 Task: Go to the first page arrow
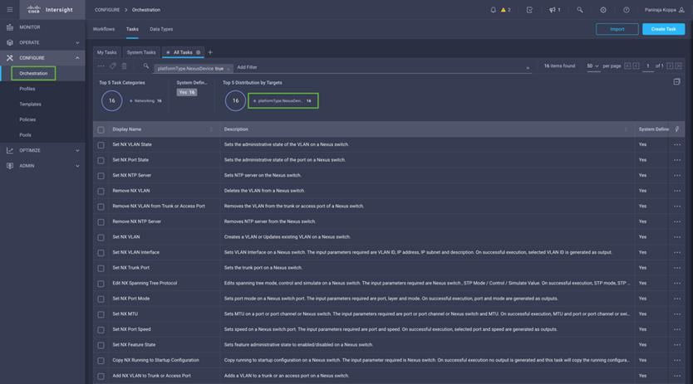coord(627,66)
